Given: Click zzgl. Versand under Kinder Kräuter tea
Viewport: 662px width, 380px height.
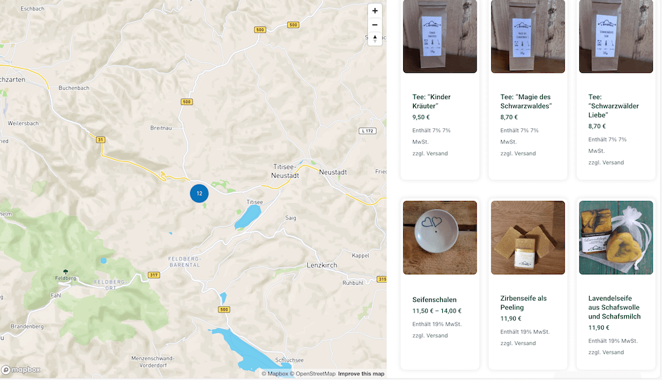Looking at the screenshot, I should 430,153.
